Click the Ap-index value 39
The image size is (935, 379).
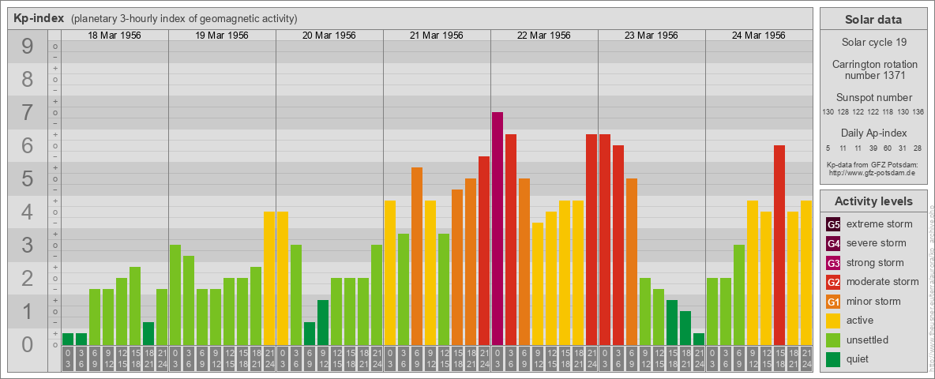(873, 148)
